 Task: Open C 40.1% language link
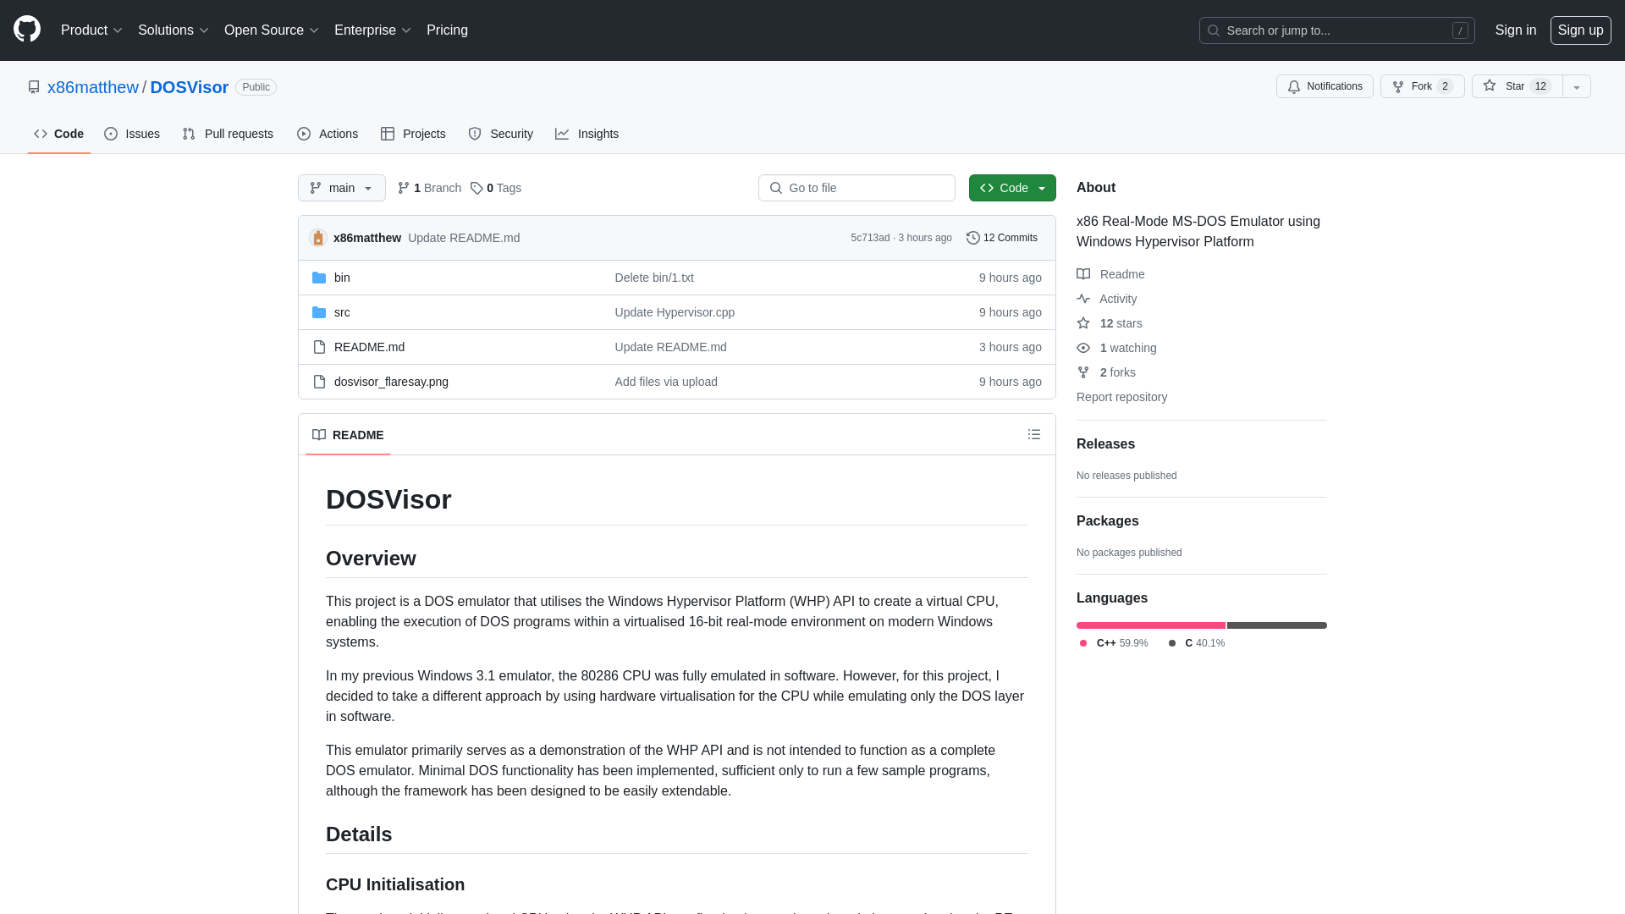1197,643
